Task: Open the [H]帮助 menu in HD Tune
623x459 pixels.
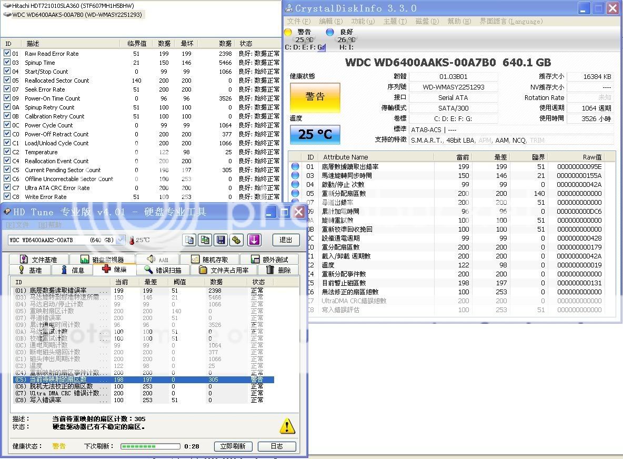Action: pos(50,225)
